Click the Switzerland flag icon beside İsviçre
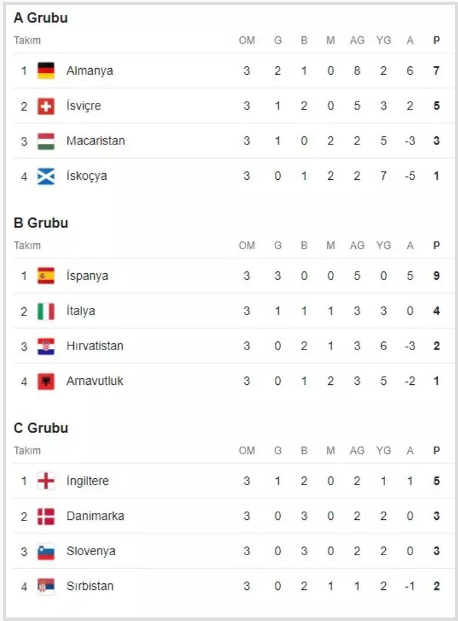Screen dimensions: 458x621 coord(46,106)
